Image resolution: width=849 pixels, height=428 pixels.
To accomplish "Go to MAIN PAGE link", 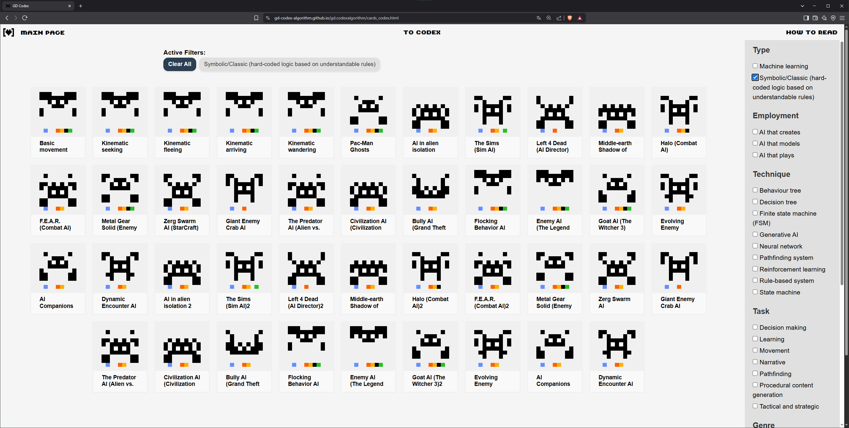I will pos(42,33).
